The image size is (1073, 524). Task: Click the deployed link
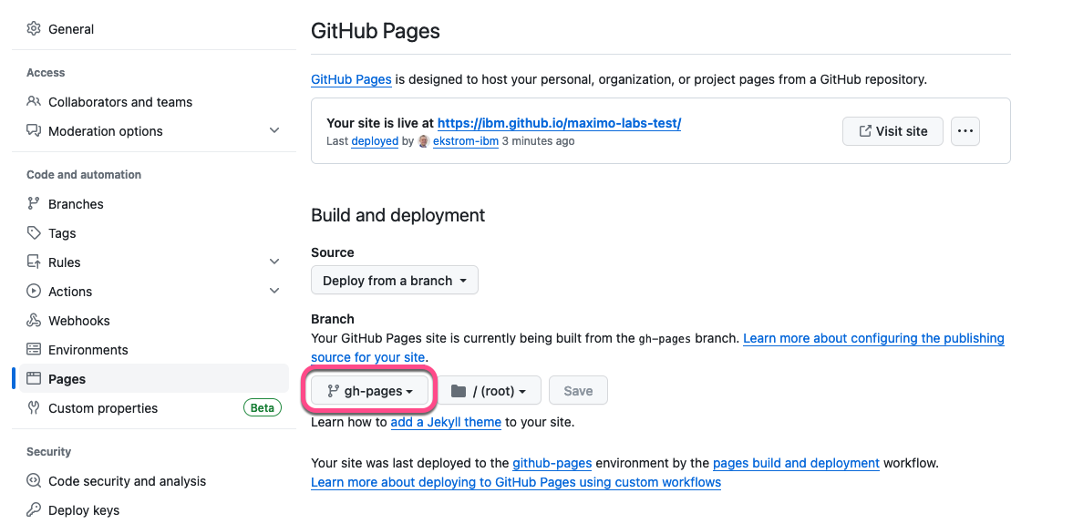click(x=375, y=141)
